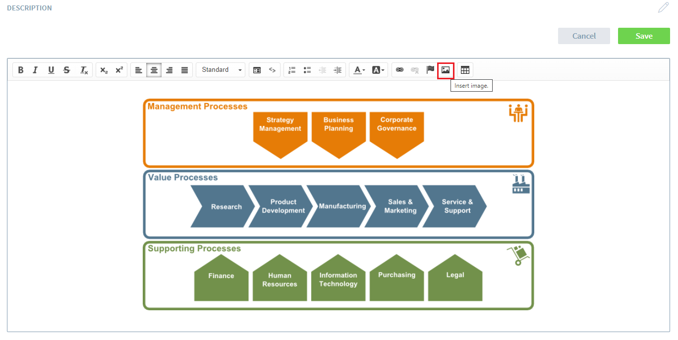Screen dimensions: 678x340
Task: Insert a bulleted list
Action: pyautogui.click(x=307, y=70)
